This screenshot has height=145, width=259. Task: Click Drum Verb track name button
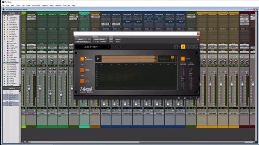(191, 114)
